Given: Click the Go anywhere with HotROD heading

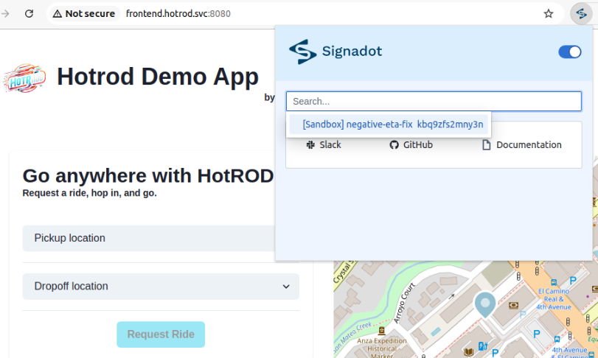Looking at the screenshot, I should 148,175.
